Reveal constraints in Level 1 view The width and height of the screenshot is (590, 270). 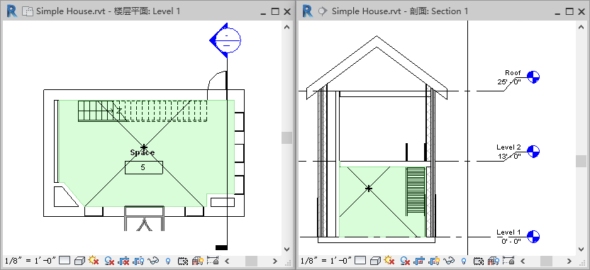pos(213,260)
